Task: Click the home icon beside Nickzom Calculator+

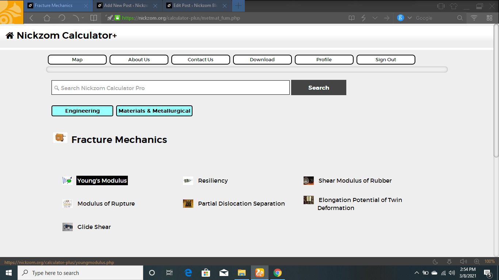Action: [10, 35]
